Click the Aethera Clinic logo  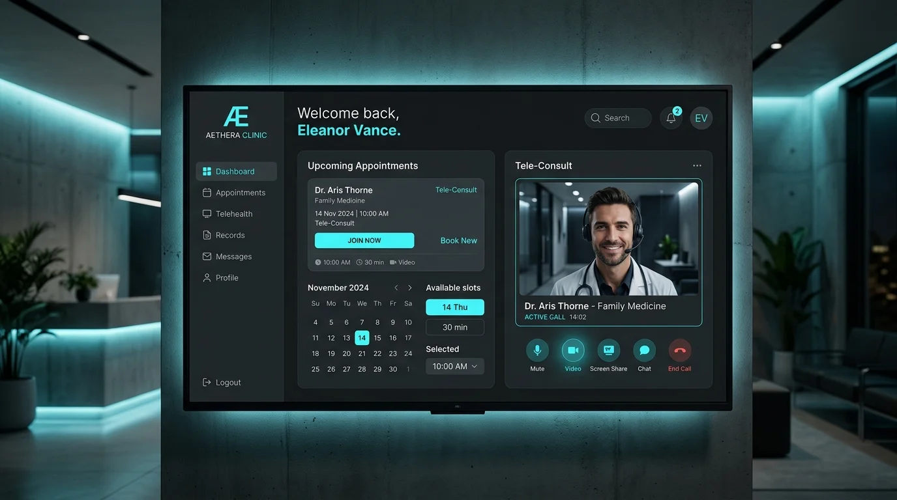click(236, 122)
